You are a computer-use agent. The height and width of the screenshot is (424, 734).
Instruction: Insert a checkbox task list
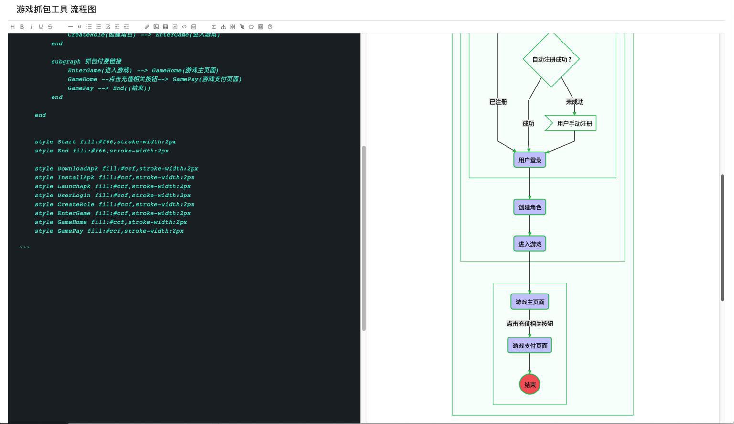pos(108,27)
